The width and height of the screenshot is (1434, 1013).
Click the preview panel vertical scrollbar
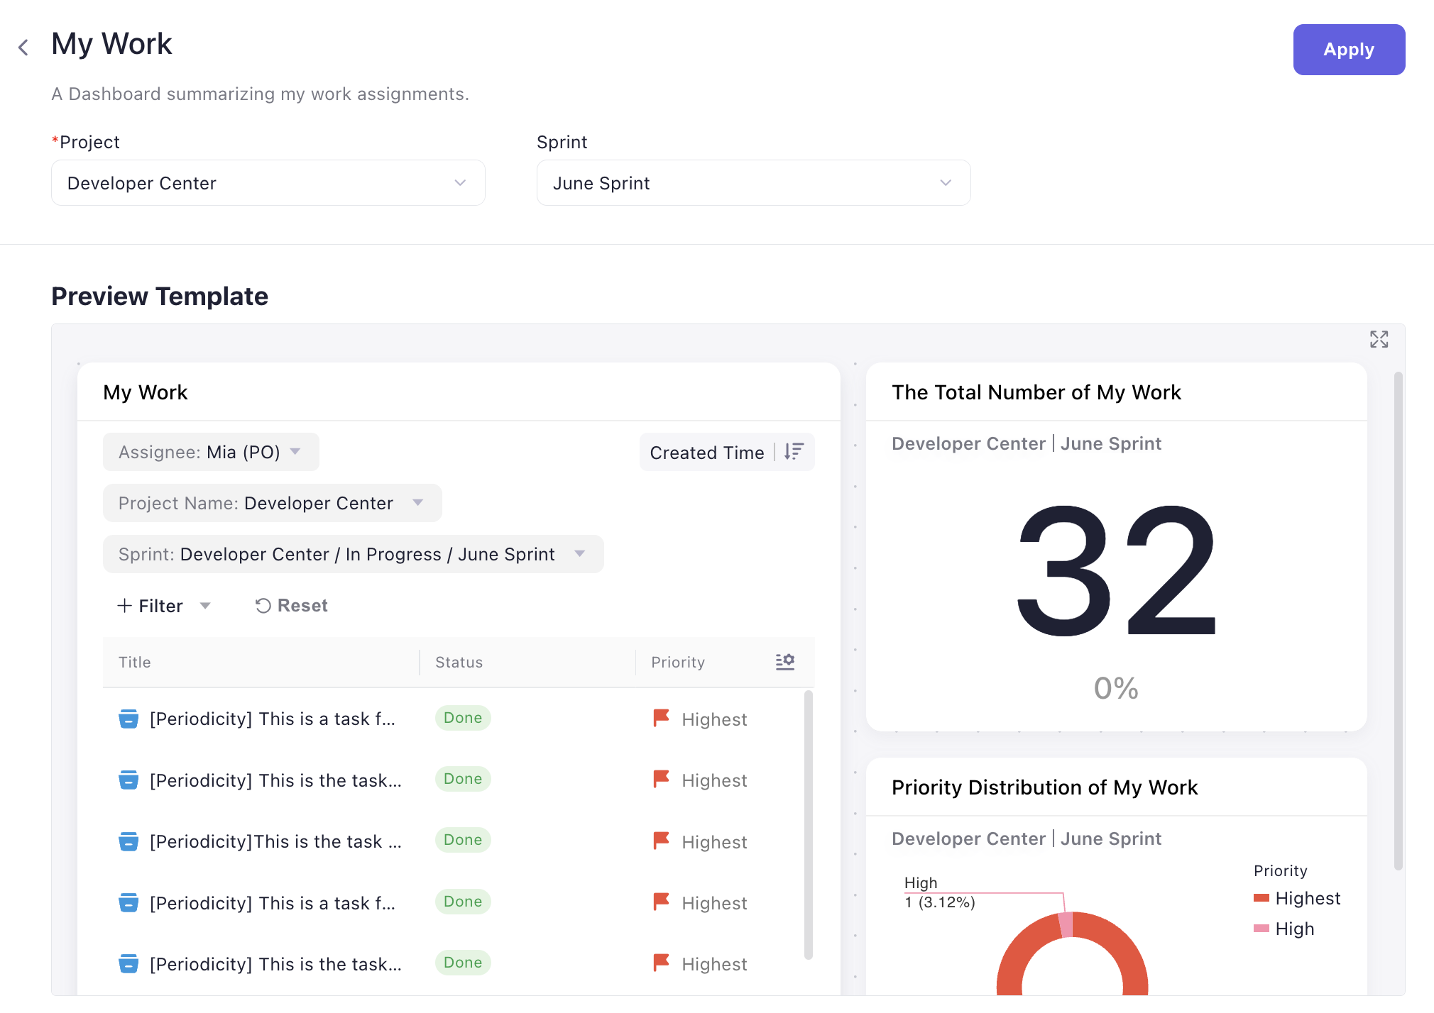pyautogui.click(x=1398, y=621)
